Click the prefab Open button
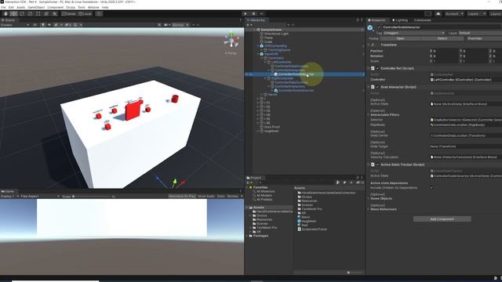This screenshot has width=502, height=282. coord(400,38)
